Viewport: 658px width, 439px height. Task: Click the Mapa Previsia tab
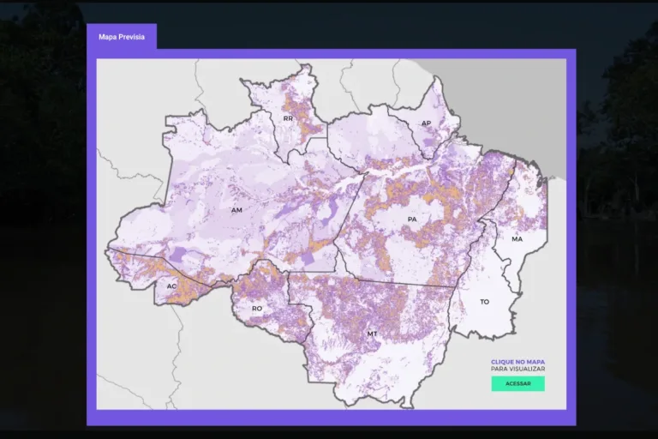coord(121,37)
